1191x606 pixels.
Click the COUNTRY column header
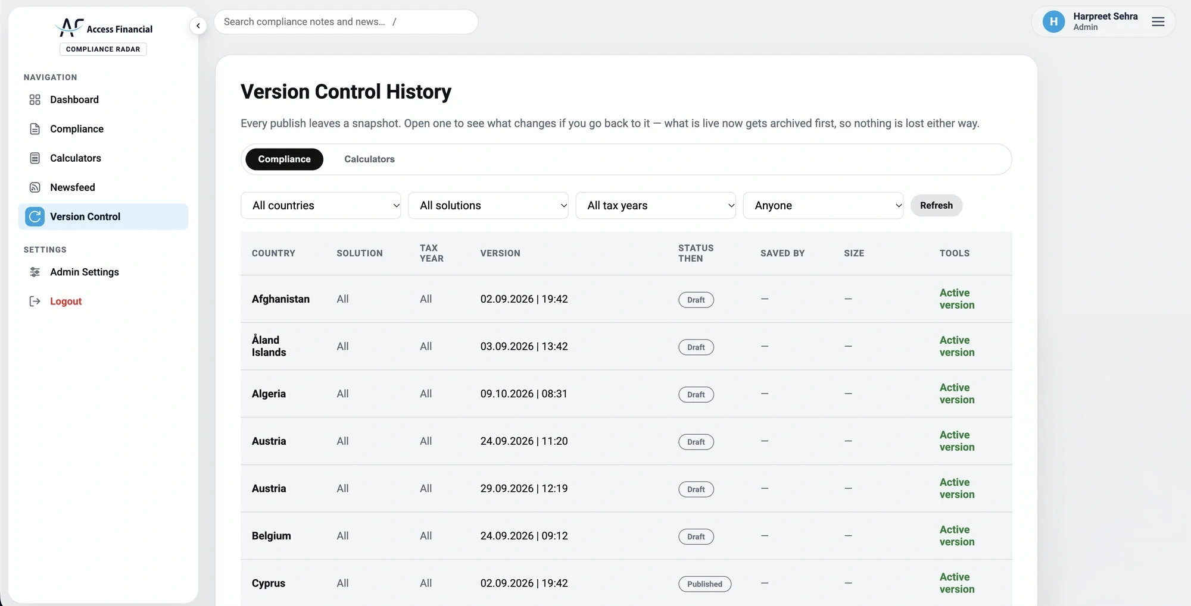tap(273, 253)
